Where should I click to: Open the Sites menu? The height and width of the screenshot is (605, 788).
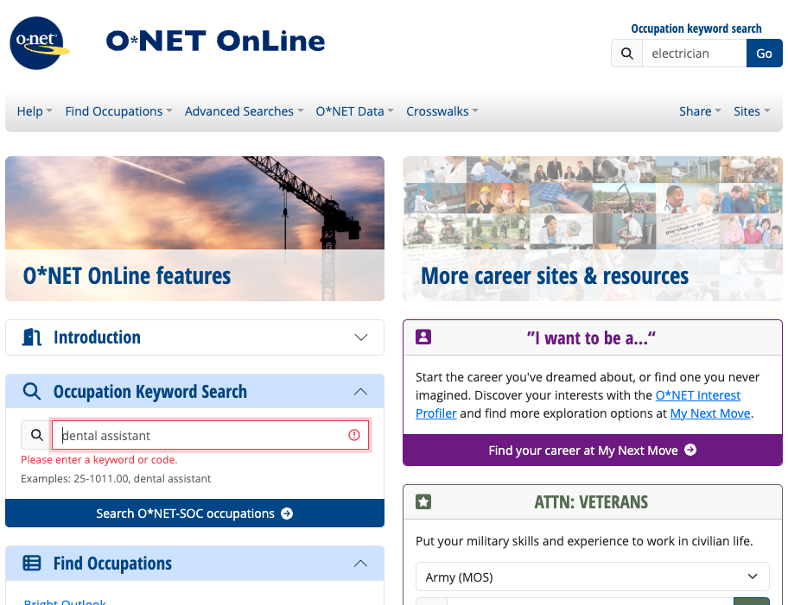pos(752,111)
